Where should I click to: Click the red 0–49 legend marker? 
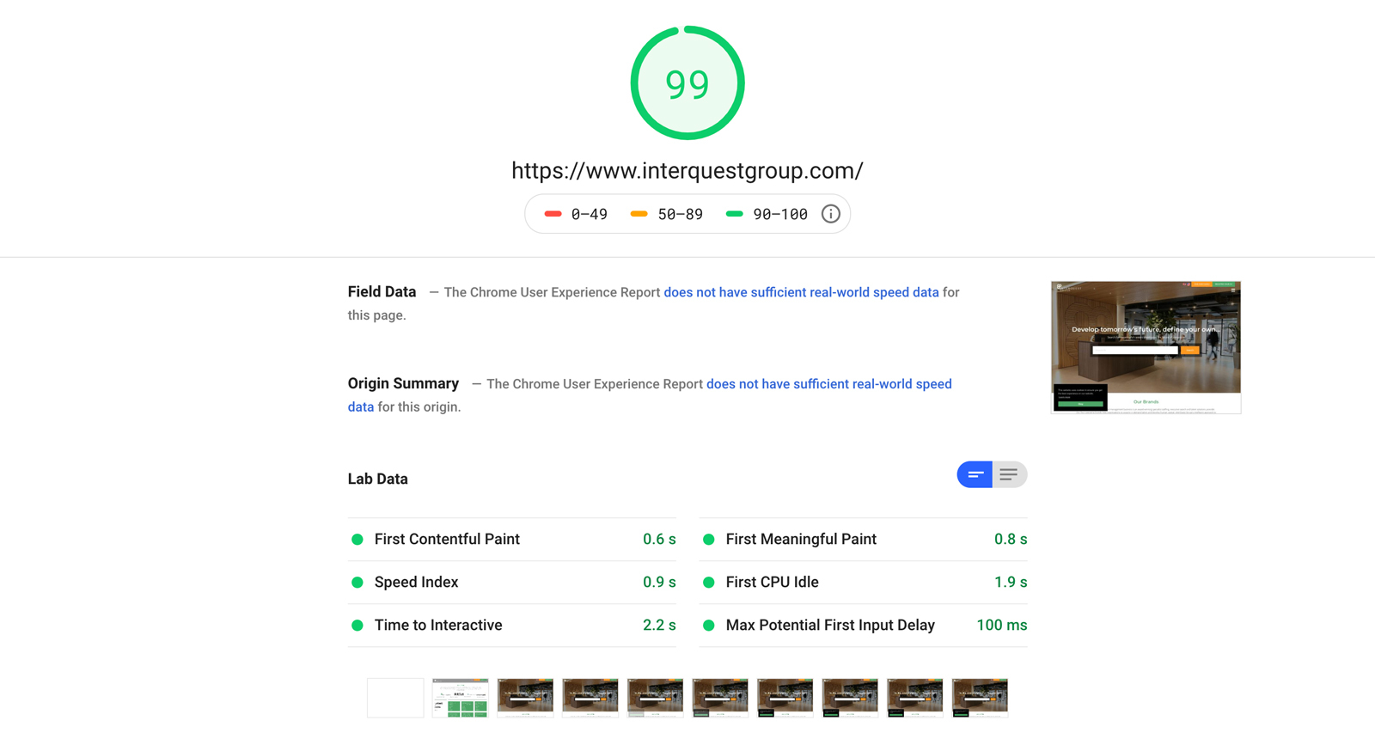tap(553, 214)
